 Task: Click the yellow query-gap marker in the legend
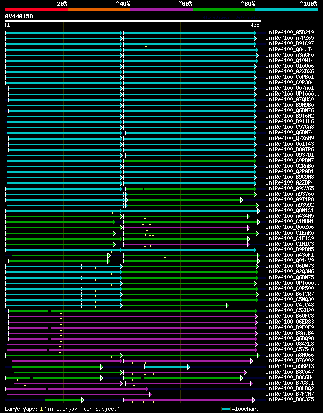point(41,409)
